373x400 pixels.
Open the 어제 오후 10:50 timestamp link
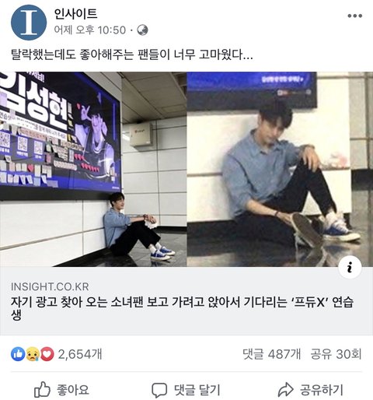pyautogui.click(x=90, y=30)
